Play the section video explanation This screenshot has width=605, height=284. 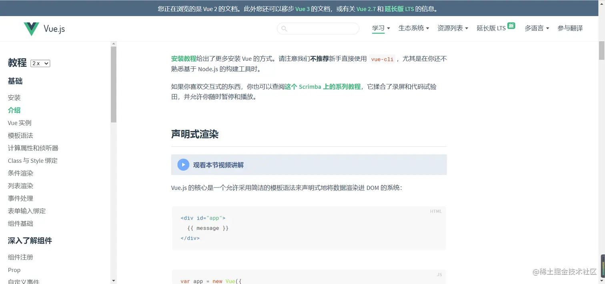point(183,165)
